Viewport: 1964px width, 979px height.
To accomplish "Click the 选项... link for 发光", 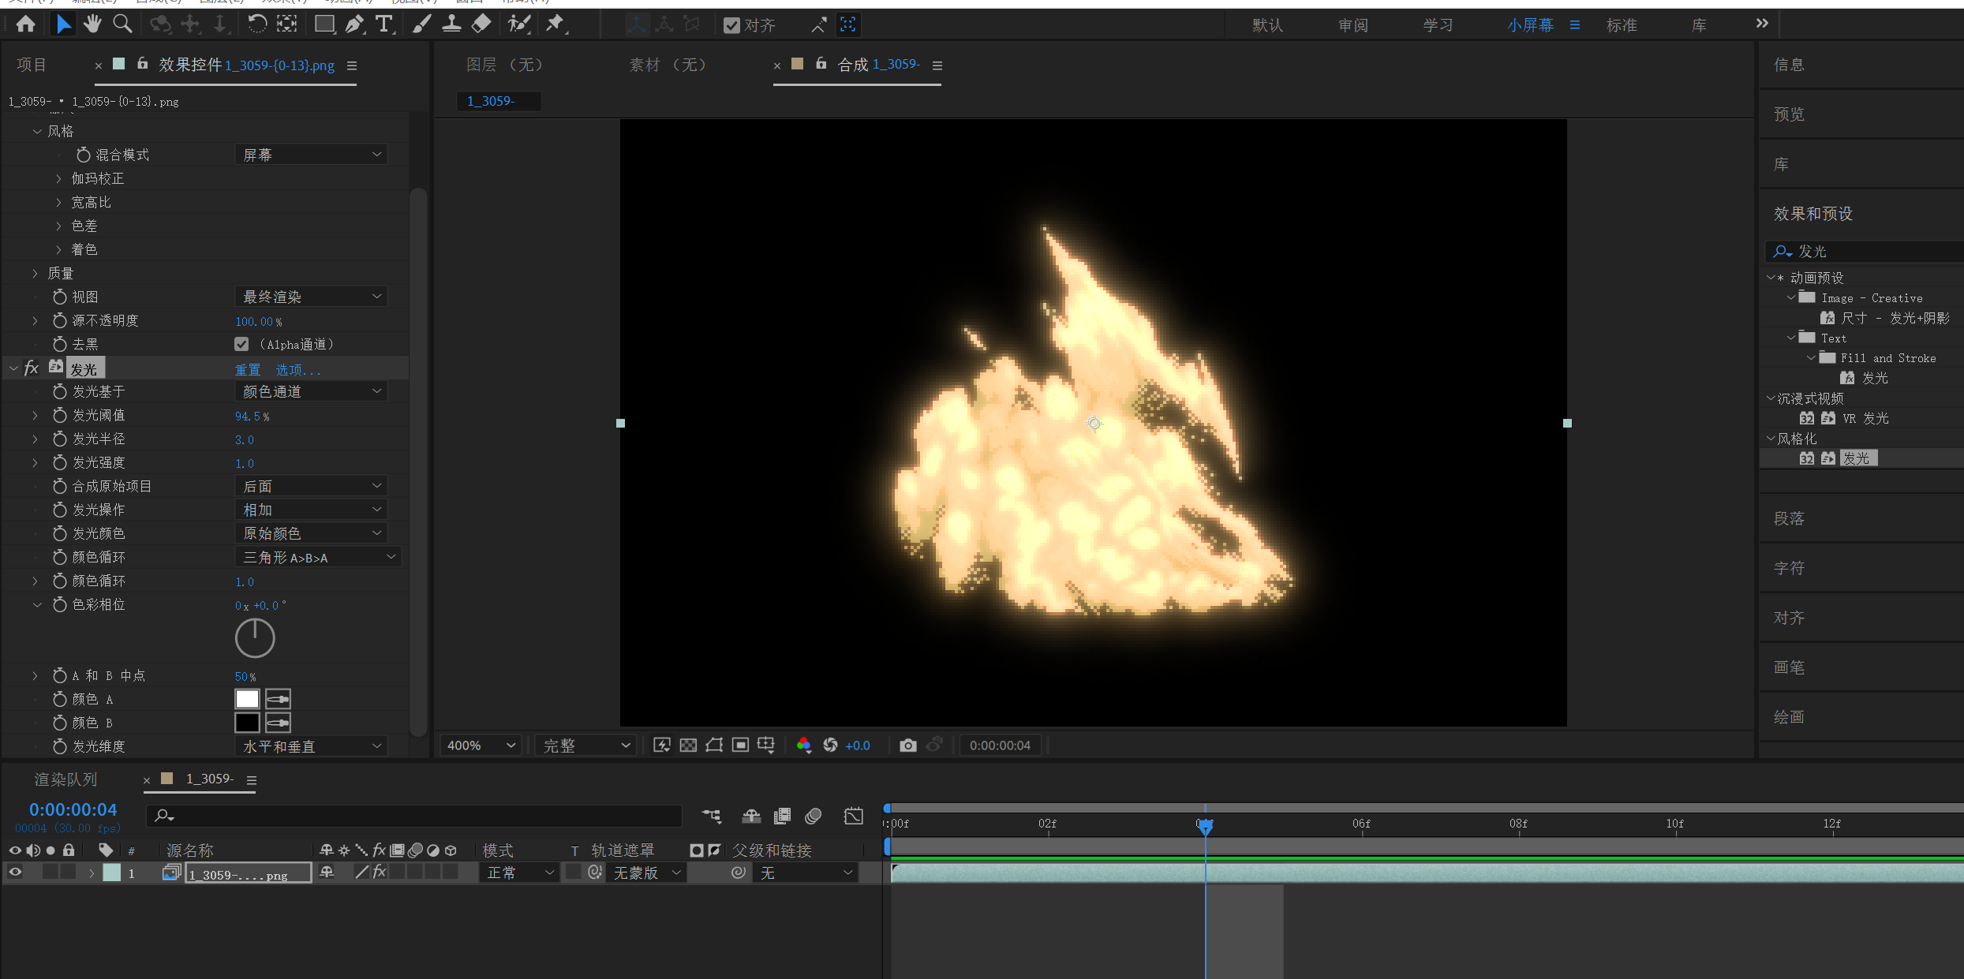I will coord(298,369).
